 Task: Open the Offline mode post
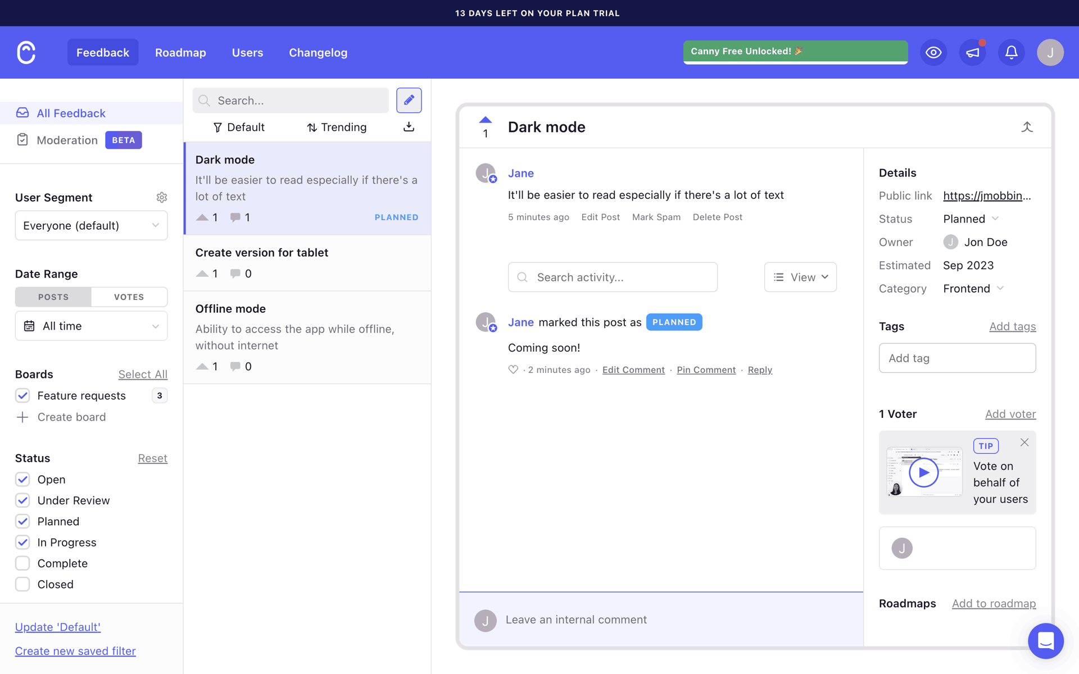[307, 337]
